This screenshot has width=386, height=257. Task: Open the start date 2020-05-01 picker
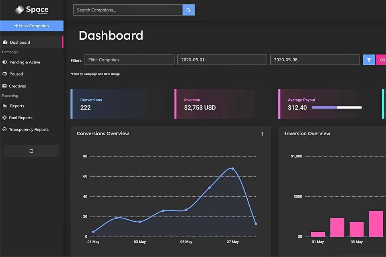[x=222, y=60]
